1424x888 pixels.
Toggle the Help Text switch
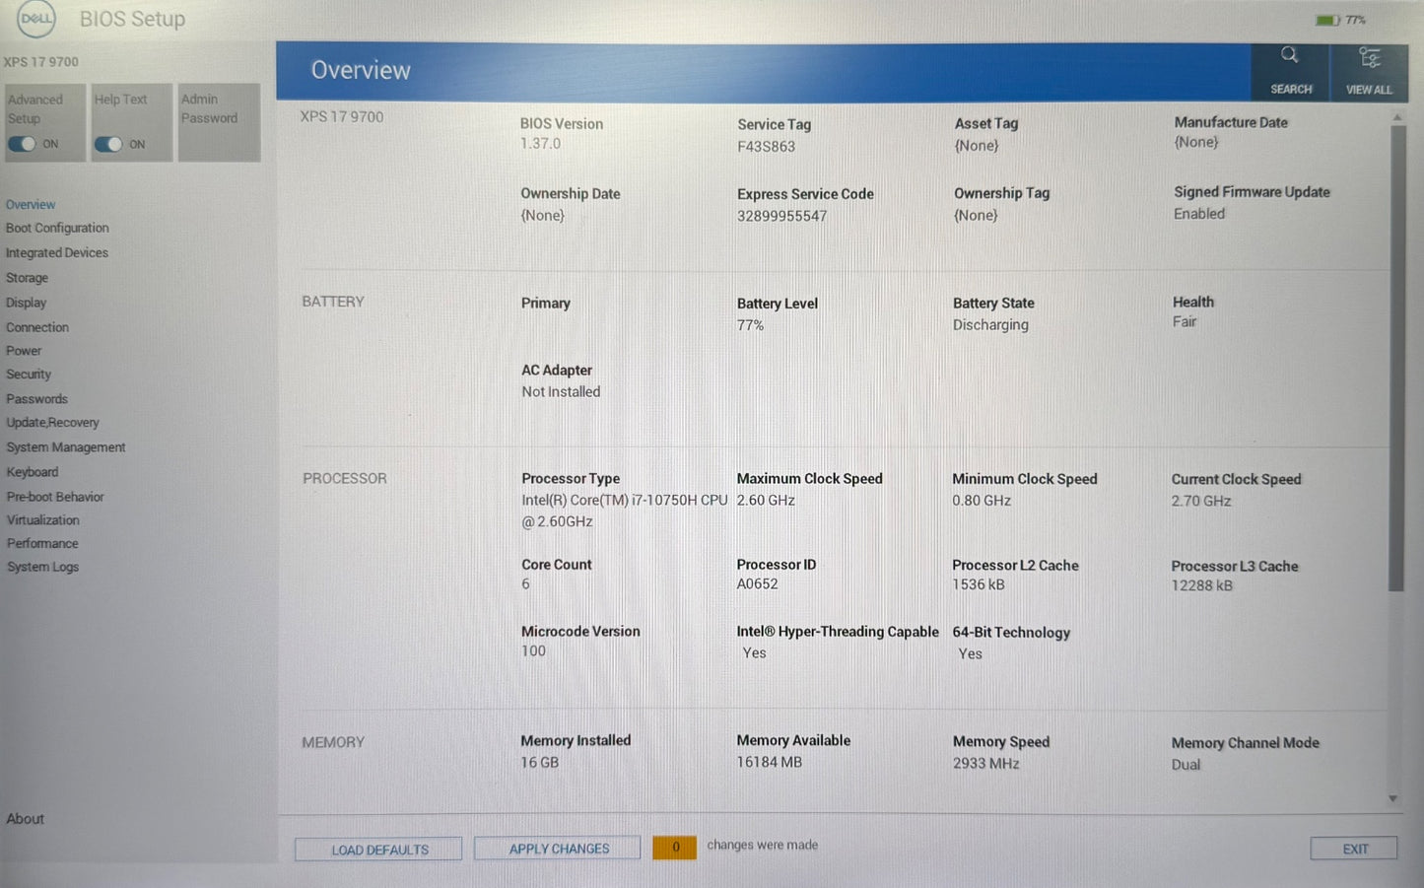pyautogui.click(x=108, y=144)
